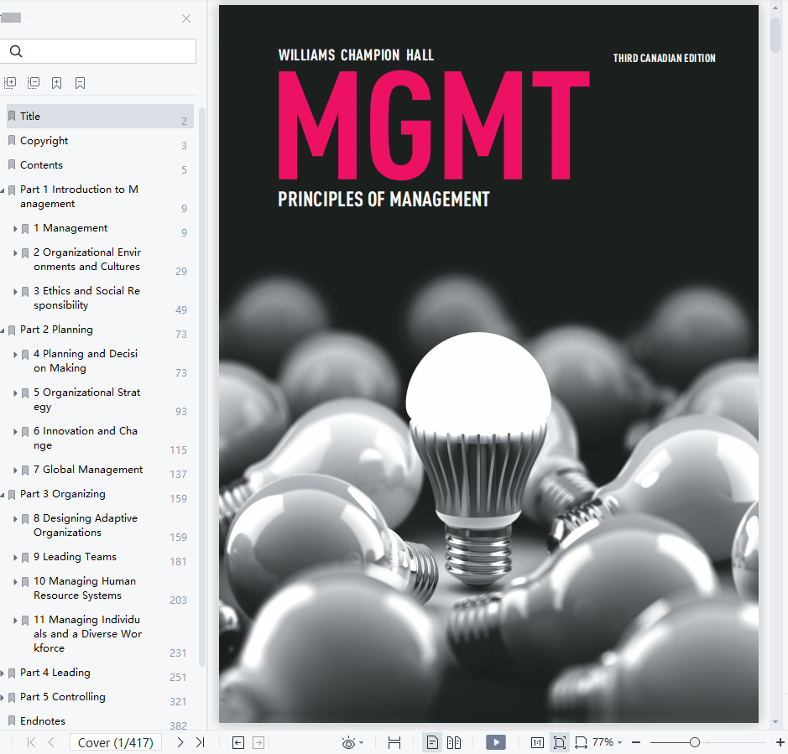
Task: Select the Title bookmark
Action: pyautogui.click(x=100, y=116)
